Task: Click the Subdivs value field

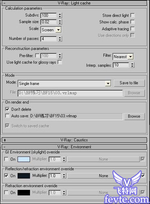Action: click(x=49, y=15)
